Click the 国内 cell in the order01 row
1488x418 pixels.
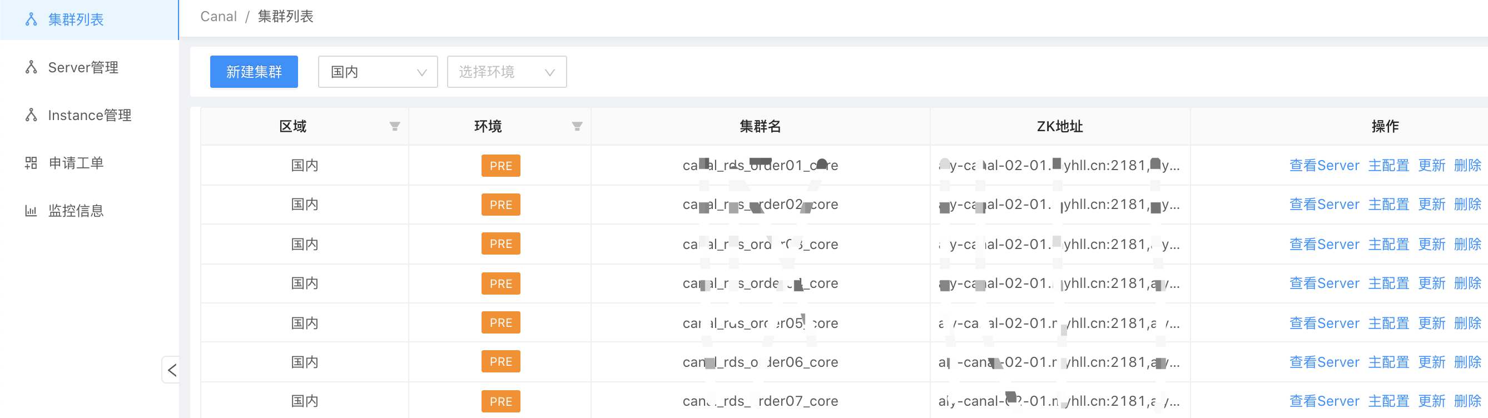click(304, 166)
